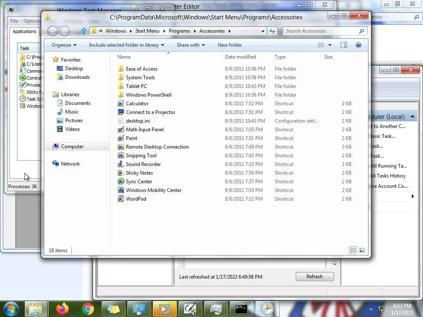Select the Snipping Tool icon

click(x=121, y=156)
